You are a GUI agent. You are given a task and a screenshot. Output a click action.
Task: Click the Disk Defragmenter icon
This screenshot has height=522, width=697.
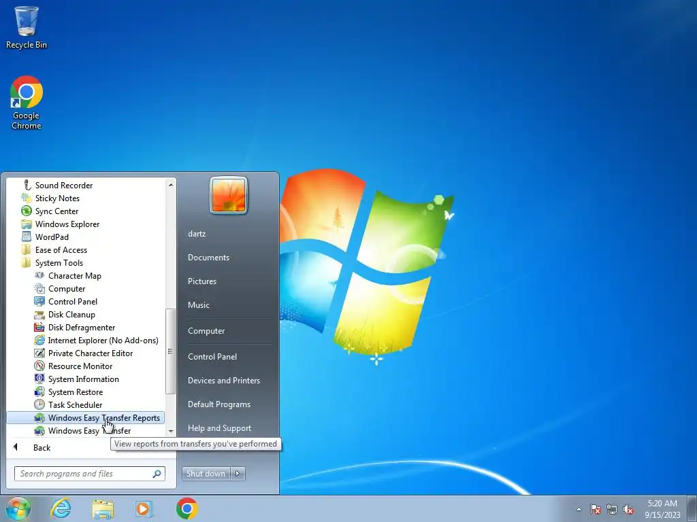click(x=39, y=327)
